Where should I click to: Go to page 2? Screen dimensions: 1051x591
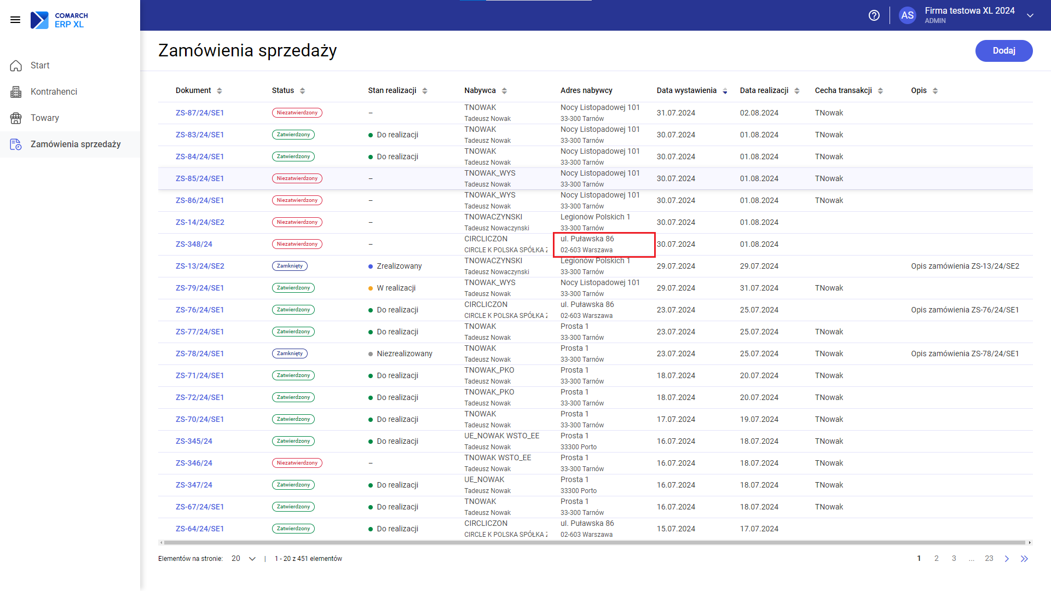(936, 559)
